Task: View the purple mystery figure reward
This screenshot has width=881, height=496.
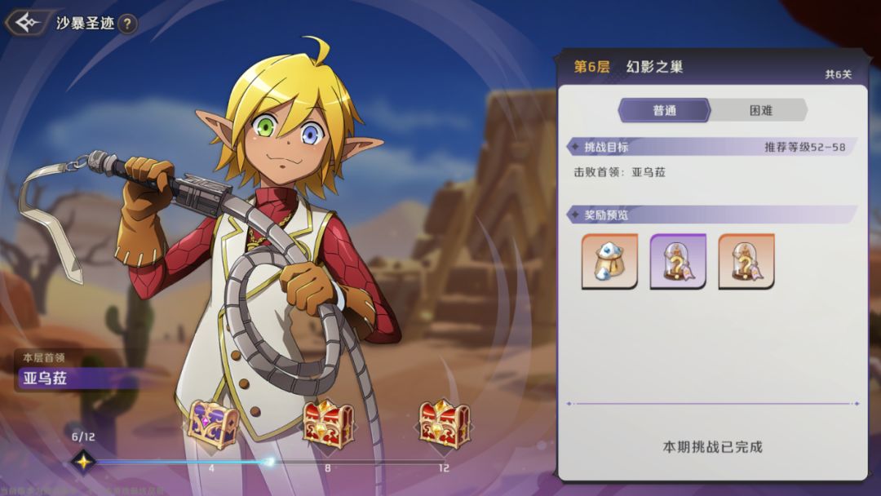Action: (x=678, y=261)
